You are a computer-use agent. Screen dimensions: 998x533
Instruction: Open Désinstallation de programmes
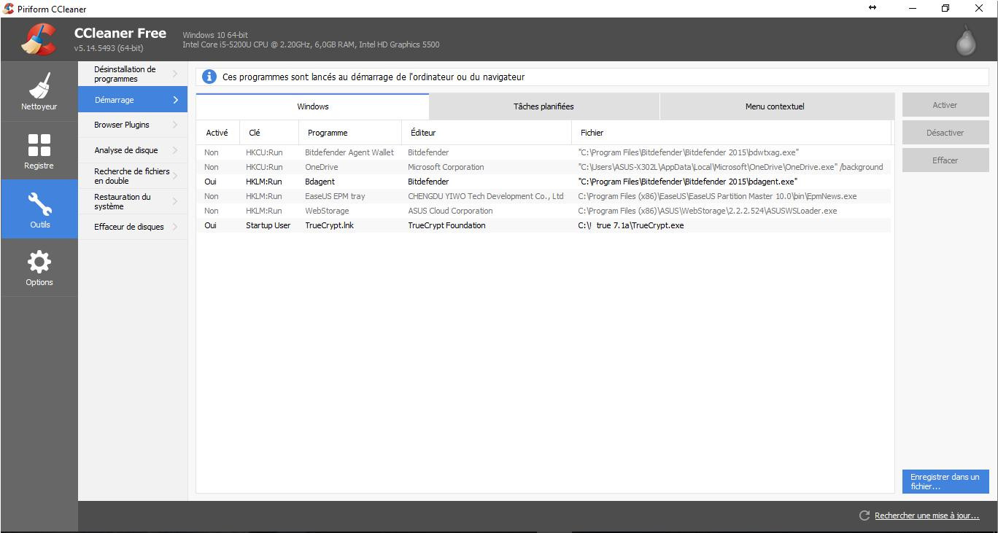pyautogui.click(x=133, y=74)
